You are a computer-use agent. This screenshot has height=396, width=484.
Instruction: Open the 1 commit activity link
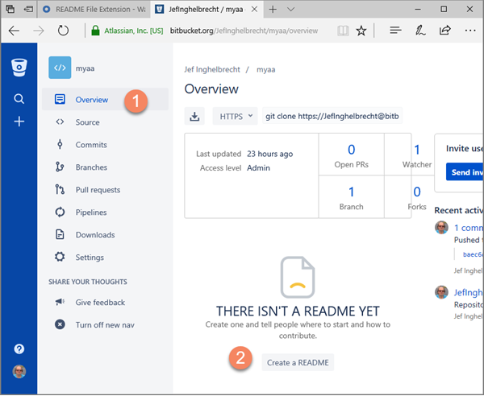pyautogui.click(x=468, y=228)
